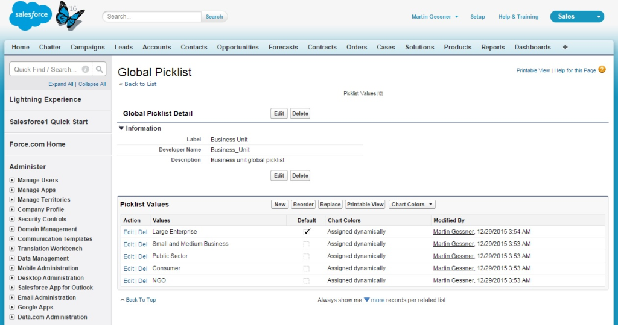This screenshot has width=618, height=325.
Task: Click the arrow icon beside Manage Users
Action: pyautogui.click(x=12, y=180)
